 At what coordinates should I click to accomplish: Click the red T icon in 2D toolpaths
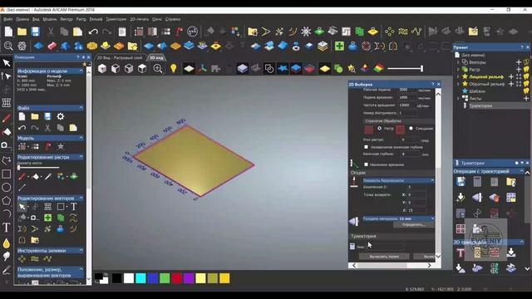click(461, 252)
